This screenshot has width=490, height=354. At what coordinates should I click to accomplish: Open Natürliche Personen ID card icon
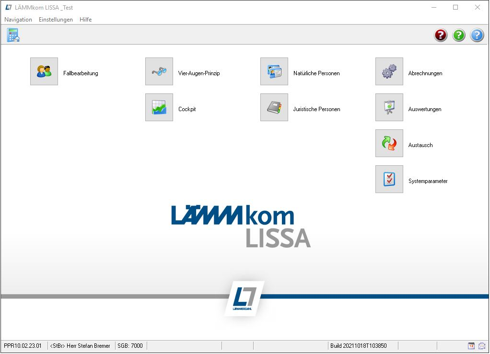tap(274, 71)
